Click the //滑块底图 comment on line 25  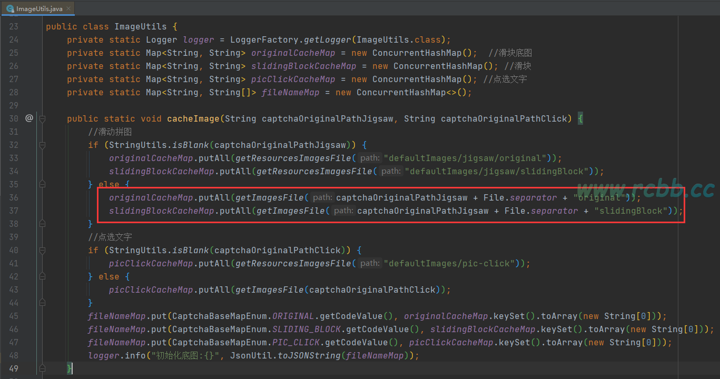pyautogui.click(x=510, y=53)
